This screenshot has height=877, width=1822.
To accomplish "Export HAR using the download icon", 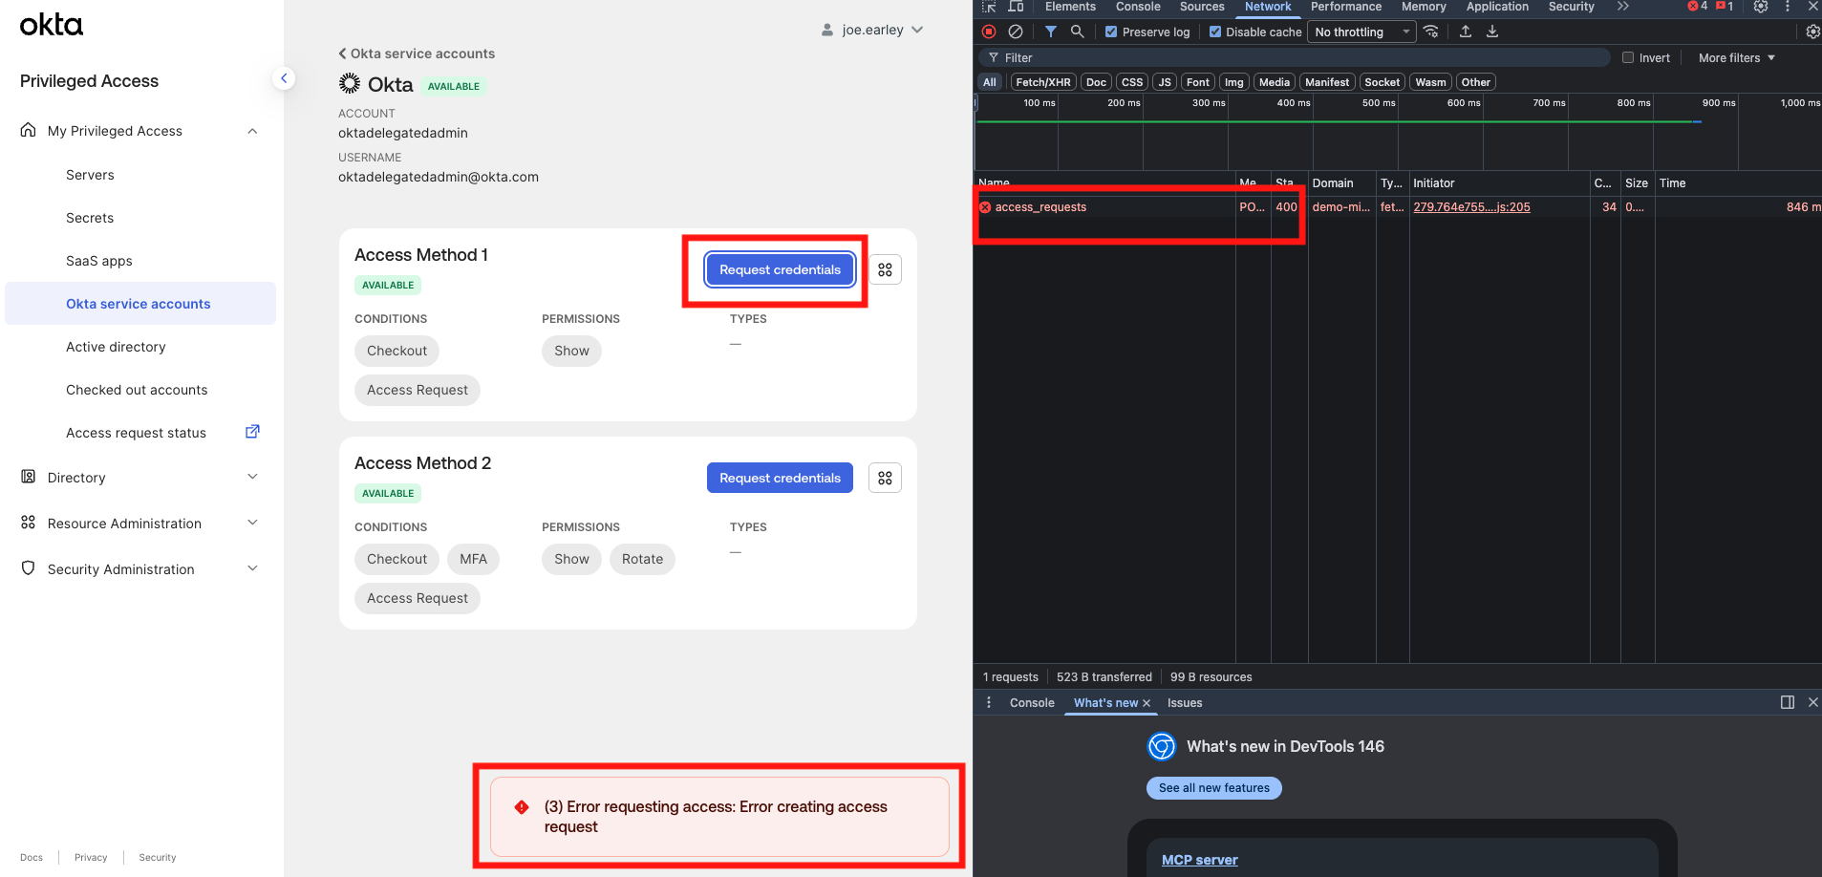I will tap(1492, 32).
